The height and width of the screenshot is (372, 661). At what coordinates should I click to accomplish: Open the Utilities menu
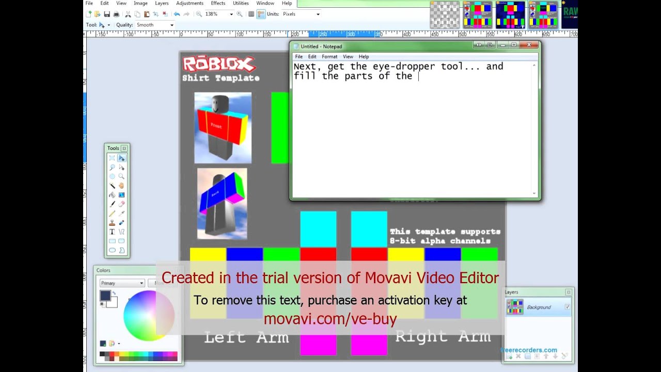[x=241, y=3]
